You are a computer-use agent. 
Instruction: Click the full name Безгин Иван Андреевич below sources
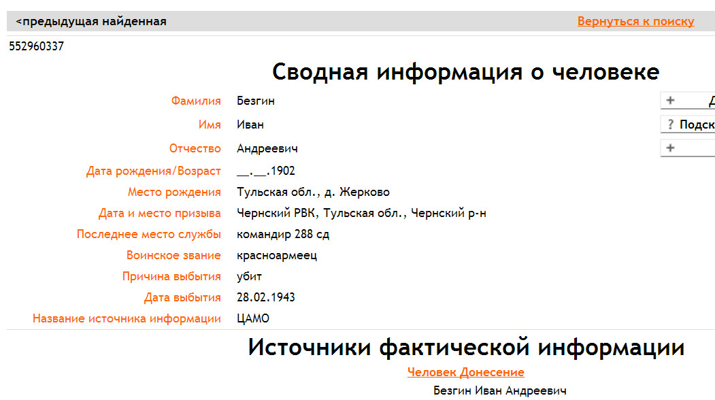click(500, 390)
